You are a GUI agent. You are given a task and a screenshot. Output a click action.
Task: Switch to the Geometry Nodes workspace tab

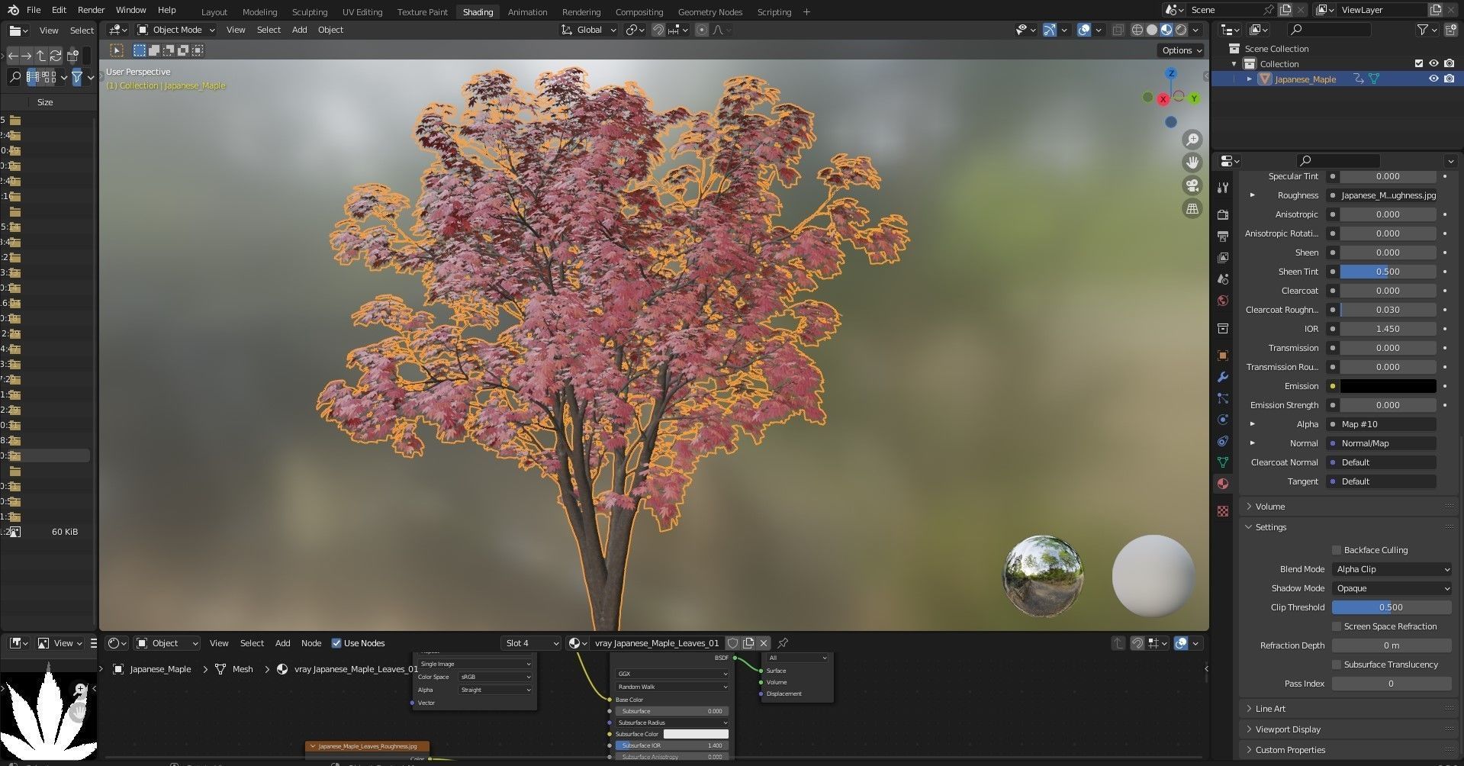[x=709, y=12]
